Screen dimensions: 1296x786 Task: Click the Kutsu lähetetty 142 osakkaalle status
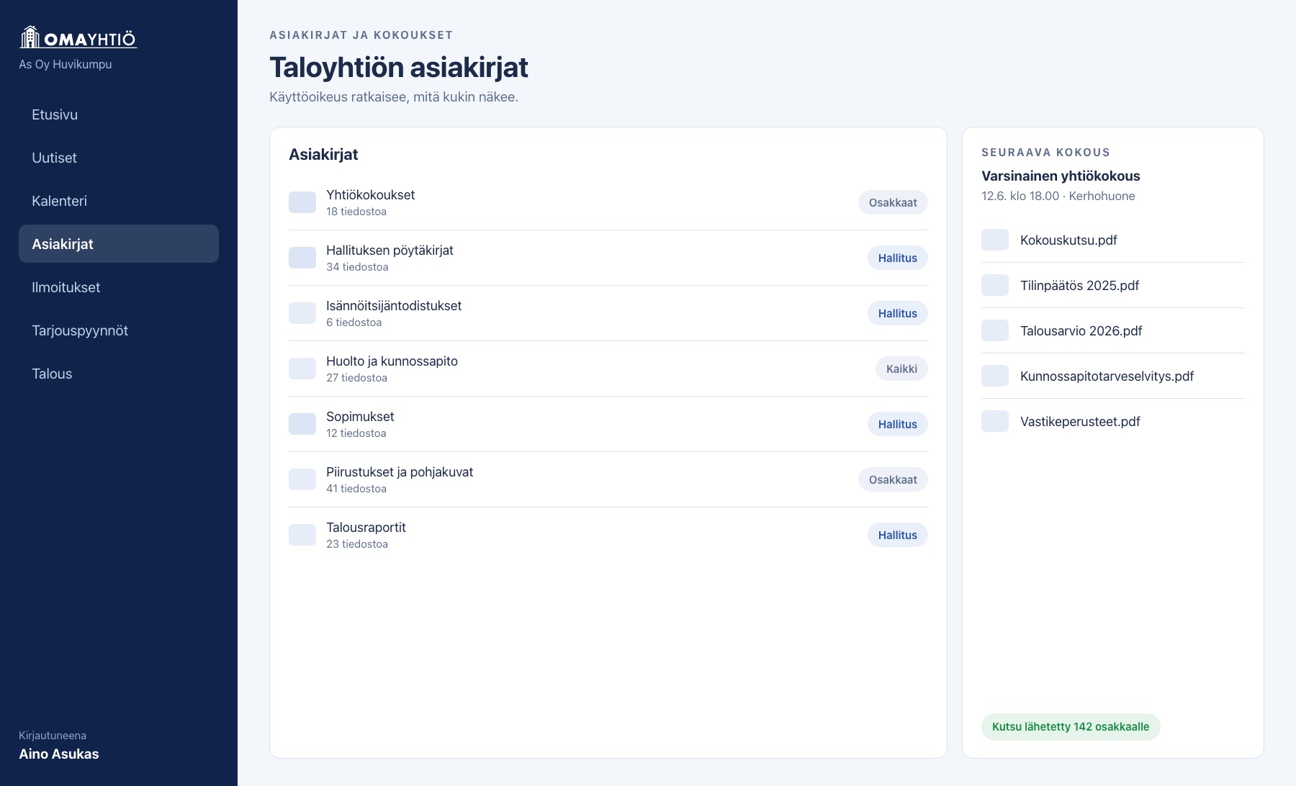coord(1071,726)
